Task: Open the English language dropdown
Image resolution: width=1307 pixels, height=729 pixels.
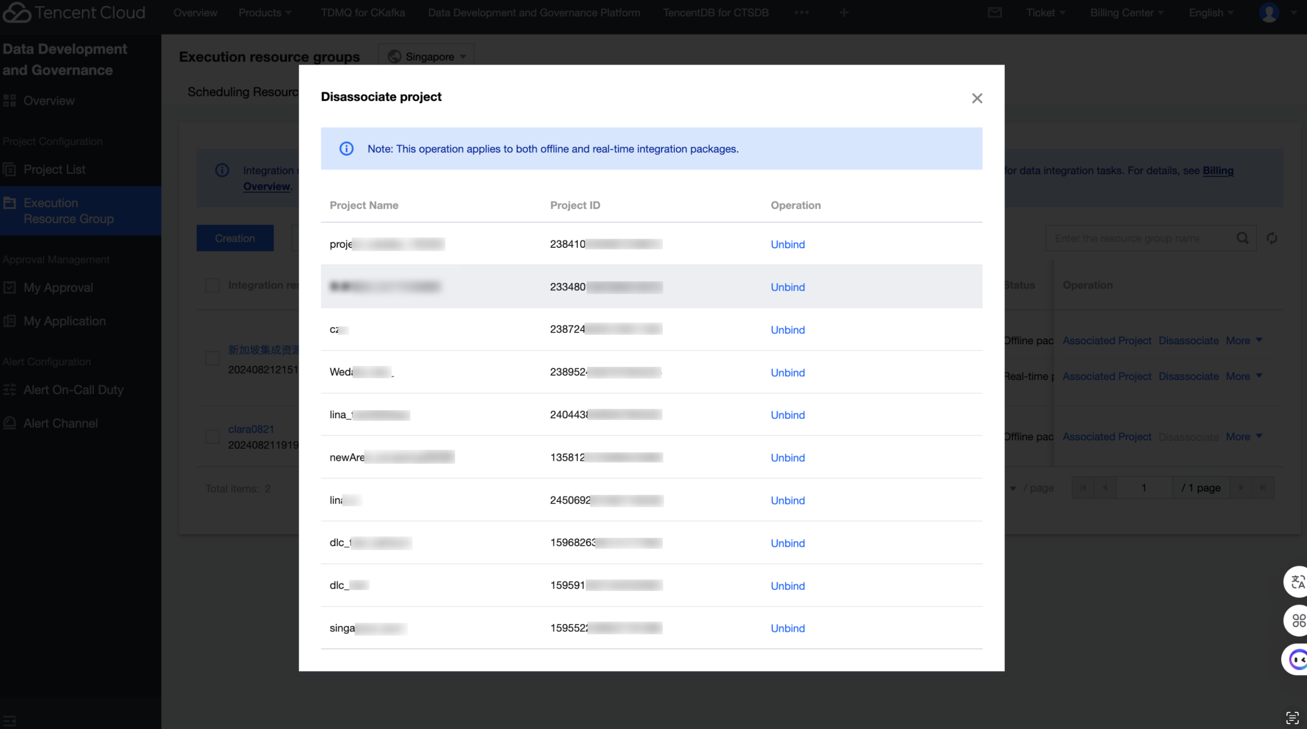Action: (x=1210, y=12)
